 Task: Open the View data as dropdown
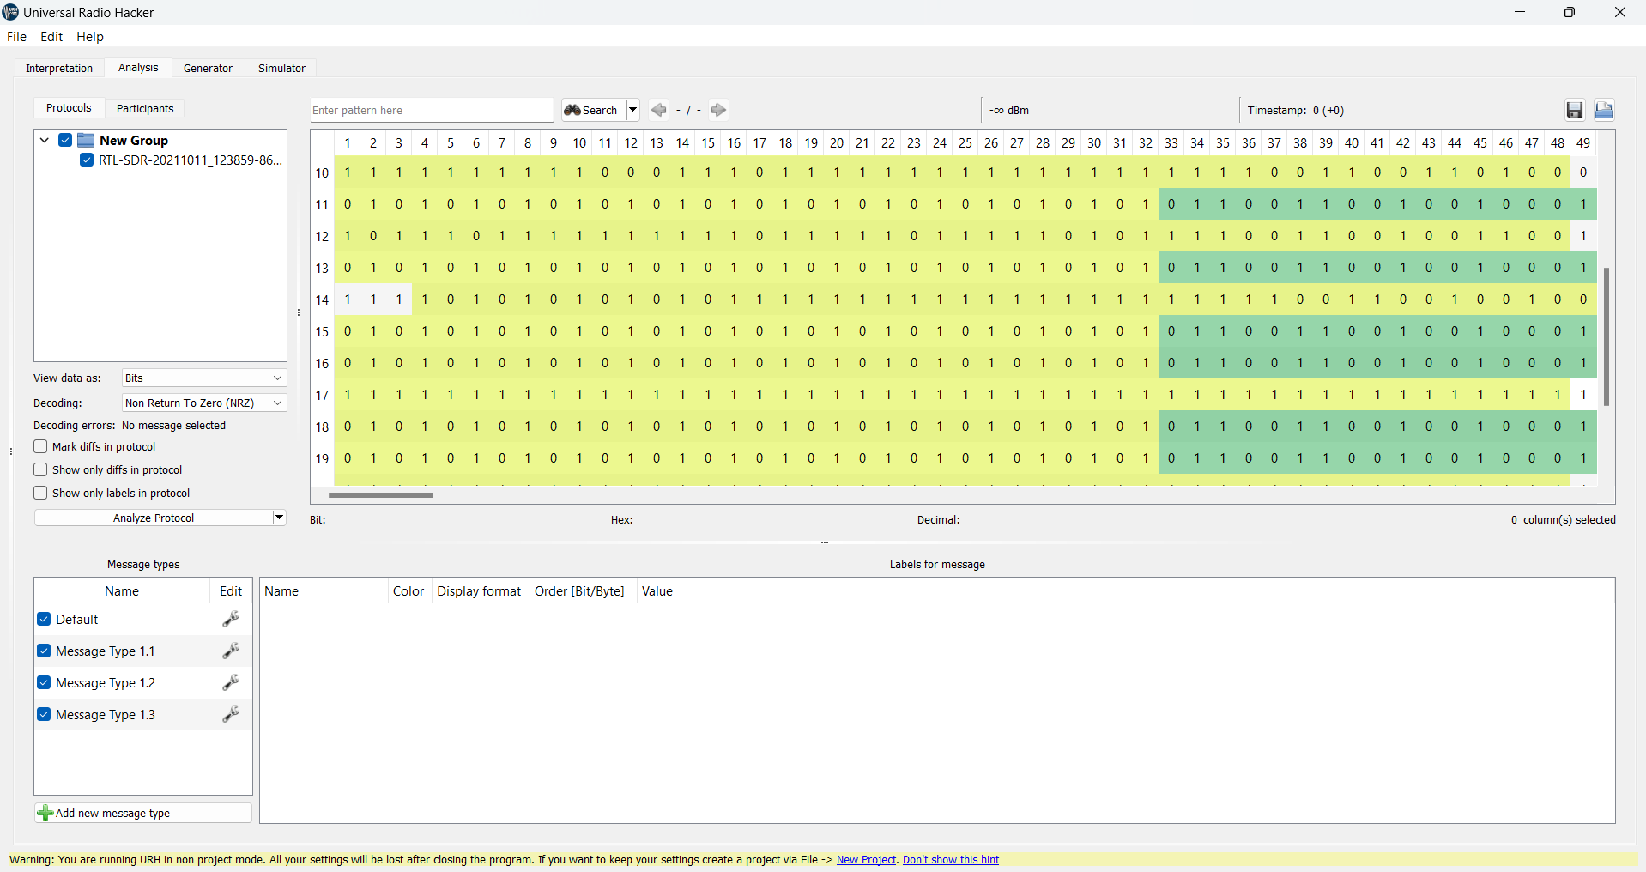pos(203,378)
